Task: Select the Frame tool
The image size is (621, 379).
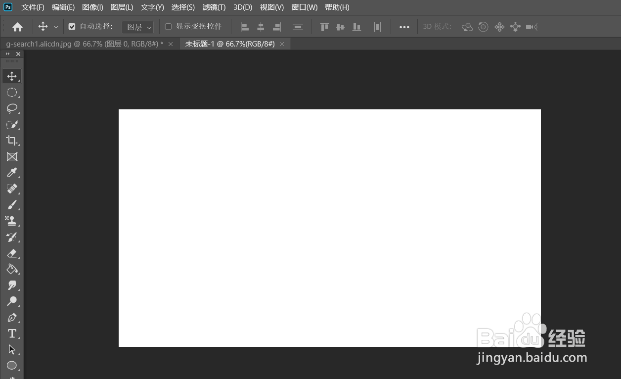Action: point(12,157)
